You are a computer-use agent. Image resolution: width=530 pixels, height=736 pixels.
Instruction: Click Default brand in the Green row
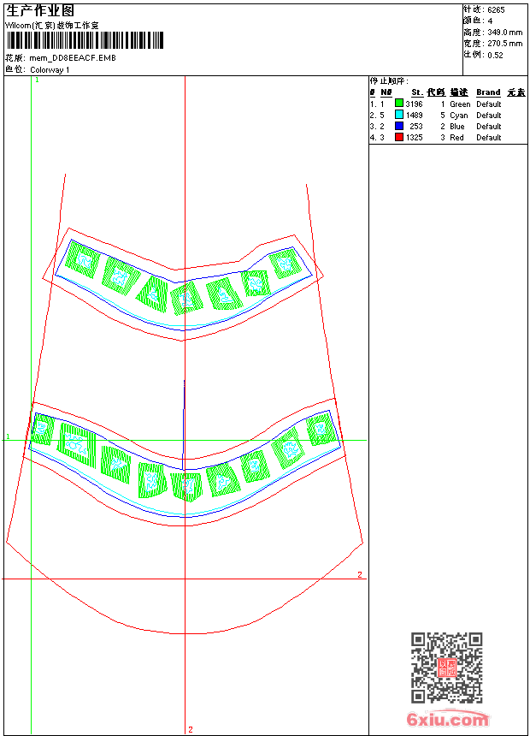pos(489,104)
